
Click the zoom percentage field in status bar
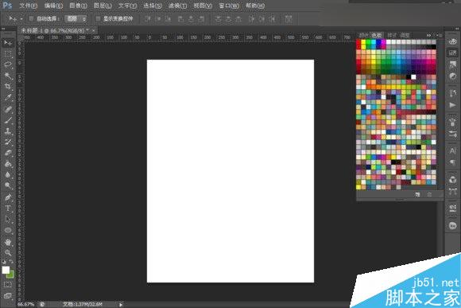26,304
